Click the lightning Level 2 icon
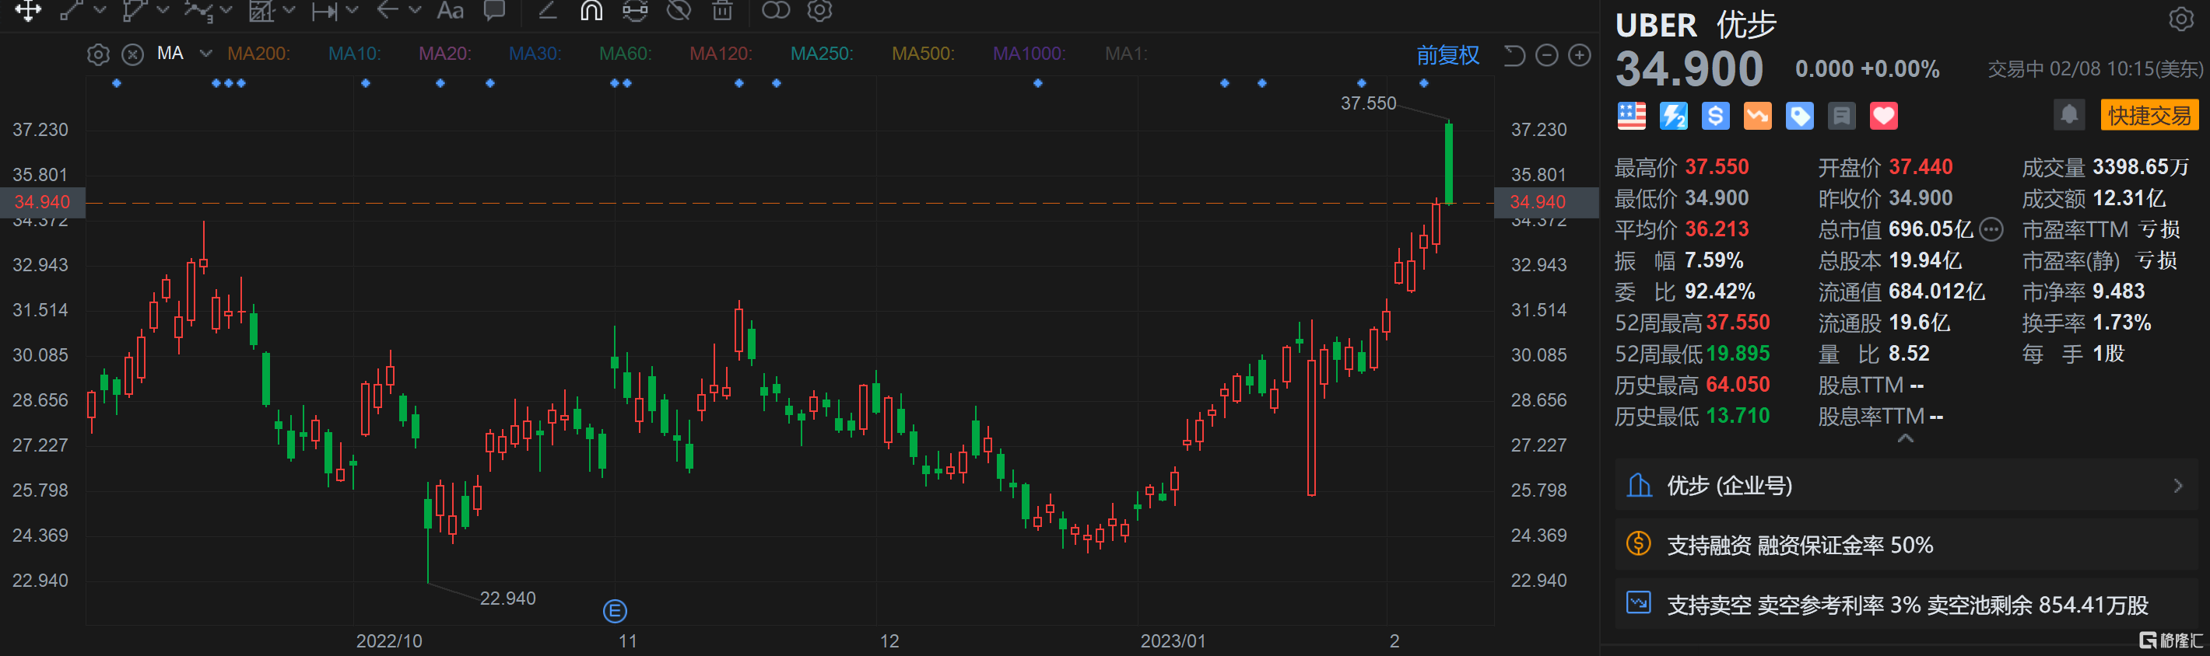This screenshot has height=656, width=2210. click(x=1673, y=116)
